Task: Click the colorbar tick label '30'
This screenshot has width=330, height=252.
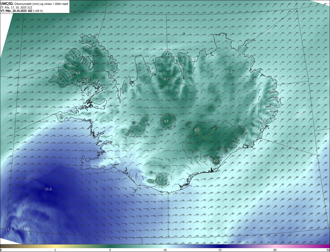Action: pos(275,250)
